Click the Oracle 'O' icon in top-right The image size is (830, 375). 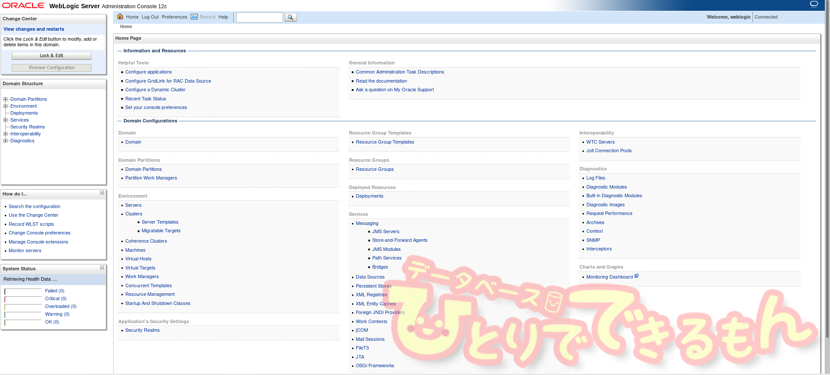(814, 4)
